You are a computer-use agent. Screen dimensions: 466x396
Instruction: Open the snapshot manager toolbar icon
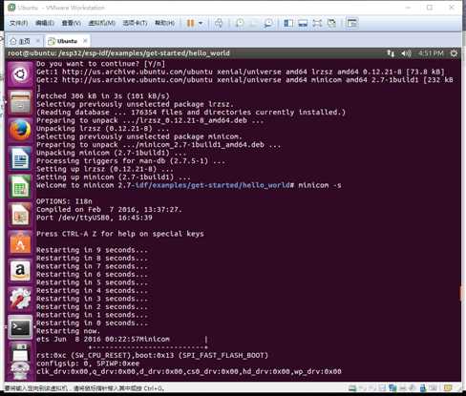pos(268,23)
